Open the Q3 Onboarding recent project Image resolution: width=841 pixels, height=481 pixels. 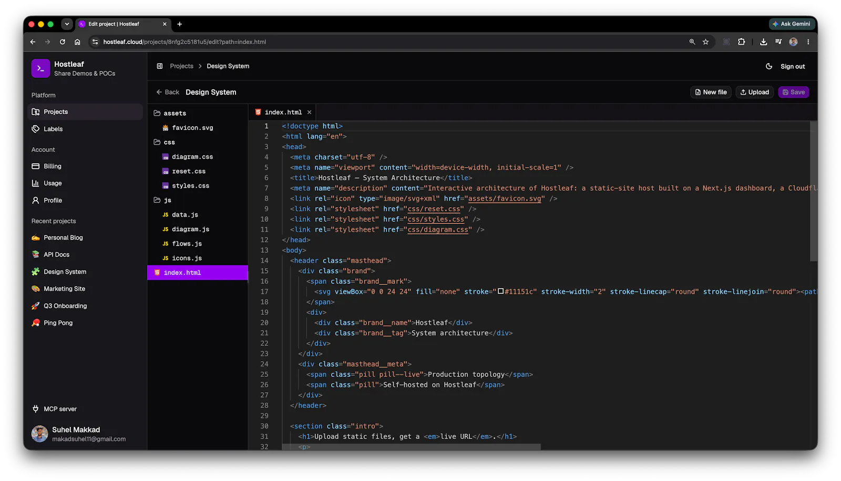click(x=85, y=306)
